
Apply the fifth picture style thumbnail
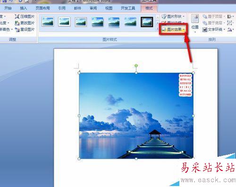114,22
